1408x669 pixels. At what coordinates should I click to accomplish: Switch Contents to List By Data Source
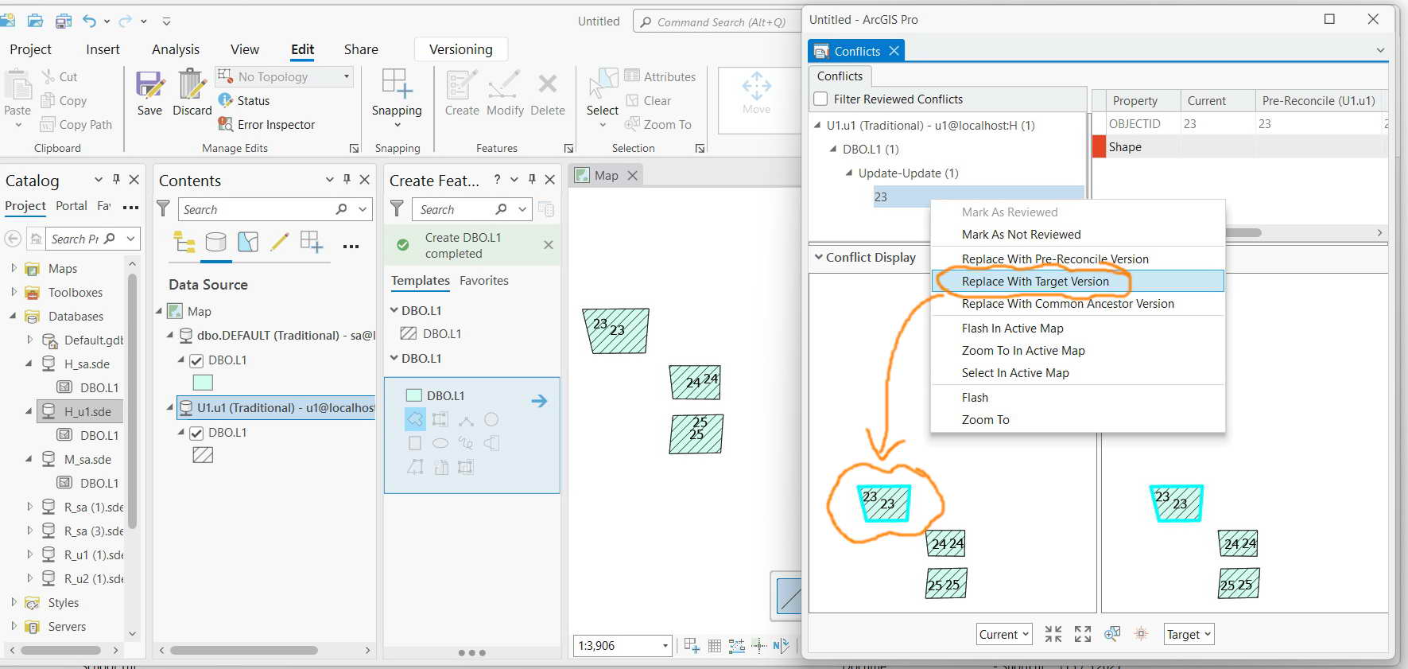216,242
